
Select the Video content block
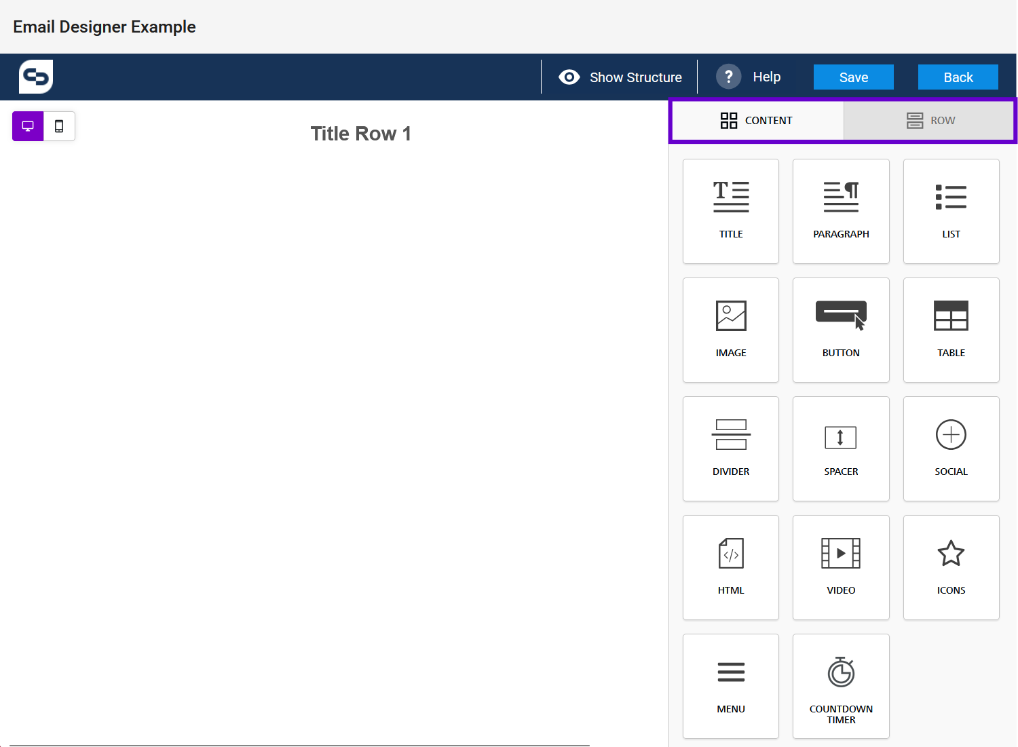[x=841, y=567]
